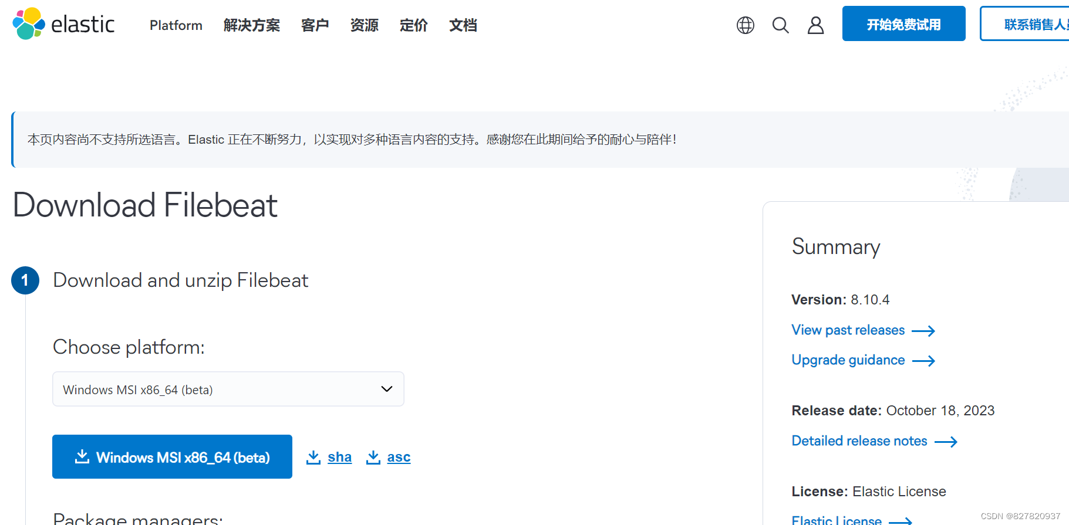
Task: Click download icon beside asc
Action: pyautogui.click(x=373, y=457)
